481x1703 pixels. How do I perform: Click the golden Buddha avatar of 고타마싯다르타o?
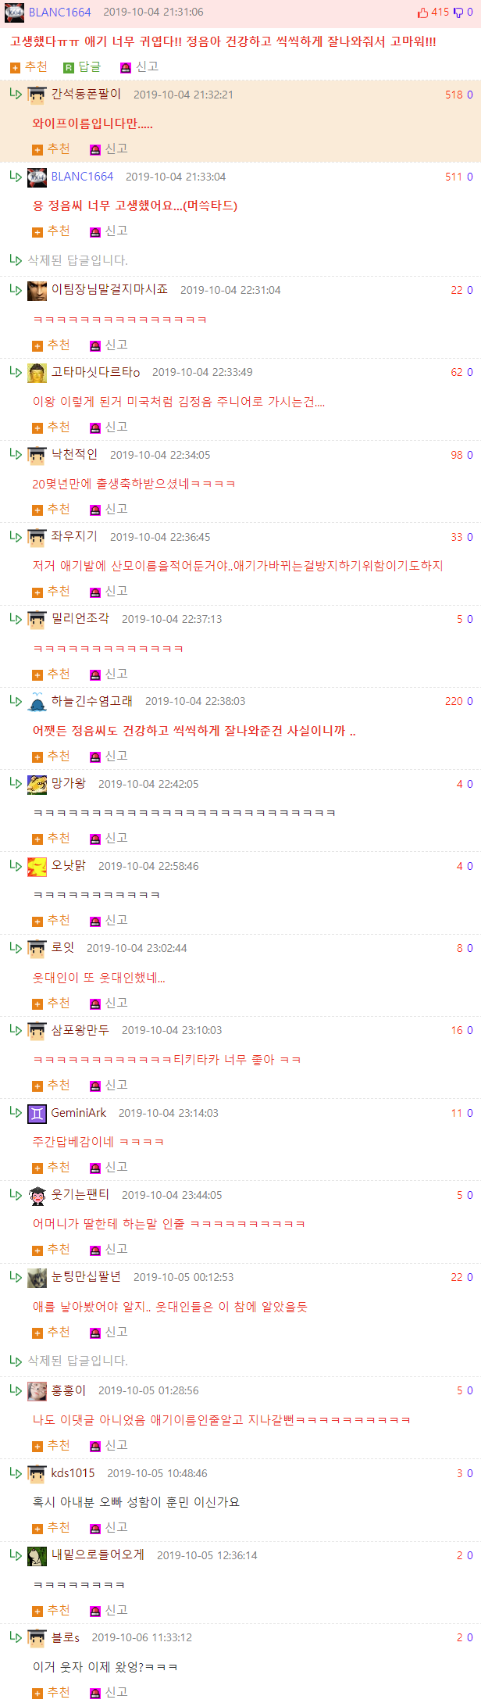(37, 372)
